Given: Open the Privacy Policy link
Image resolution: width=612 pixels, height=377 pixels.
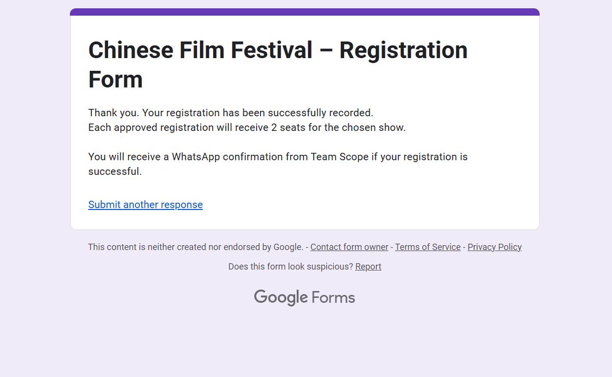Looking at the screenshot, I should pos(495,247).
